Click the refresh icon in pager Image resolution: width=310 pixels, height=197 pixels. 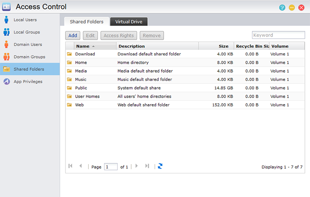[160, 166]
